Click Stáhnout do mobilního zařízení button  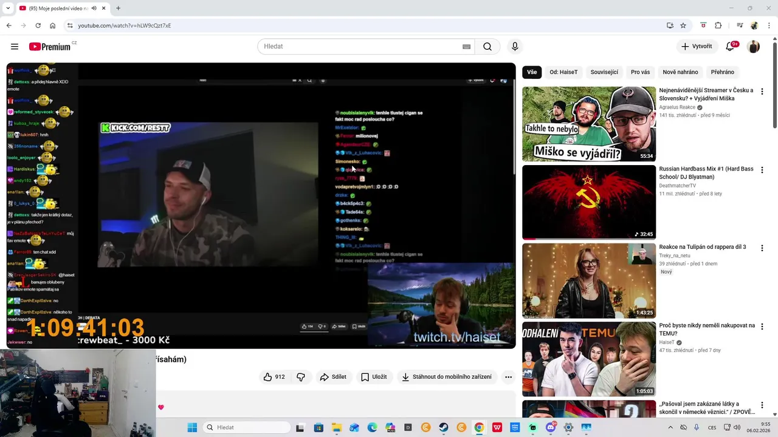point(447,377)
